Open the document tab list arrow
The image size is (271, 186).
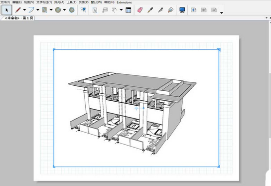267,18
